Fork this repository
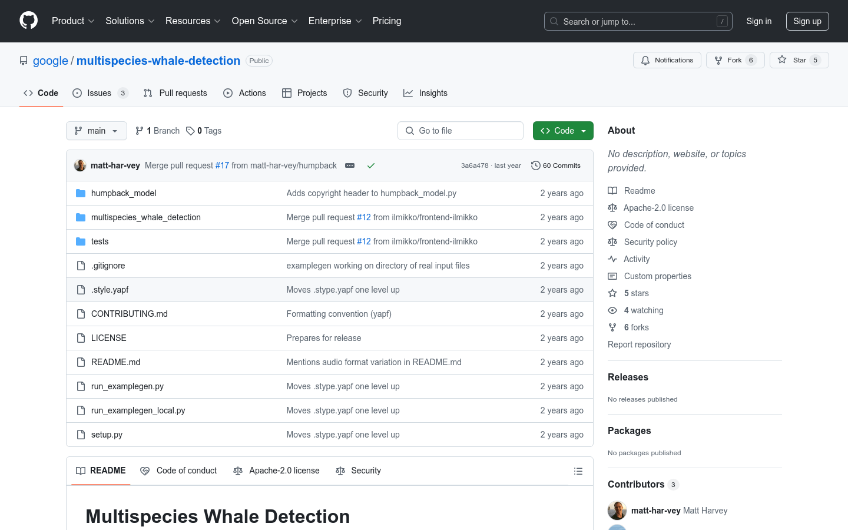Viewport: 848px width, 530px height. click(736, 60)
